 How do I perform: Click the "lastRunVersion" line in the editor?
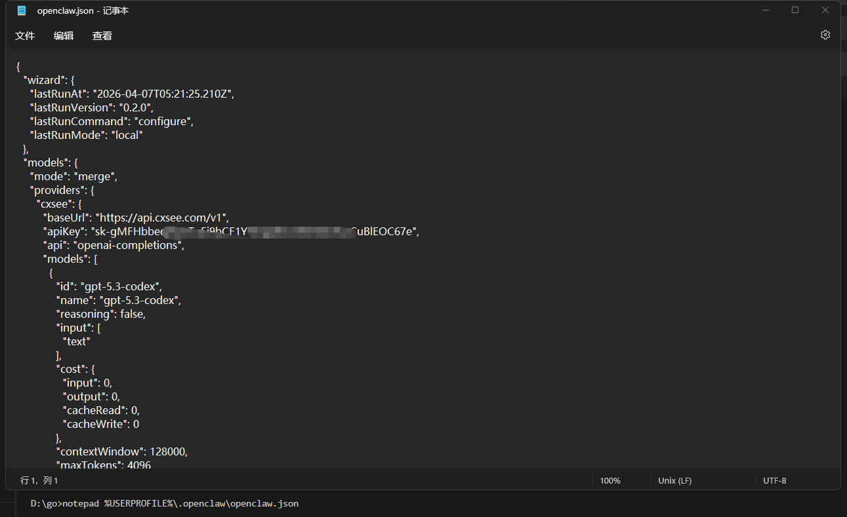(91, 107)
